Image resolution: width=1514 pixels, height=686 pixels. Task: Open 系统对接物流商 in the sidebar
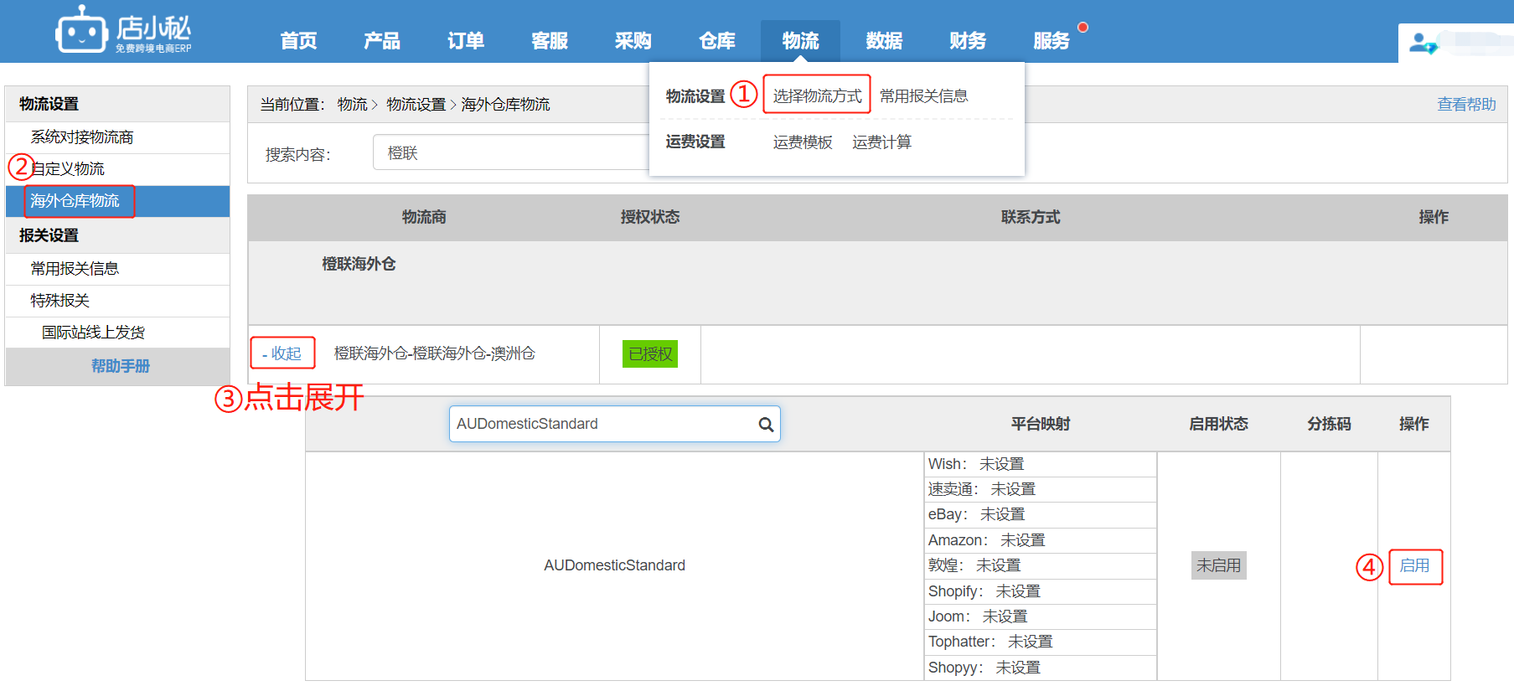(117, 137)
